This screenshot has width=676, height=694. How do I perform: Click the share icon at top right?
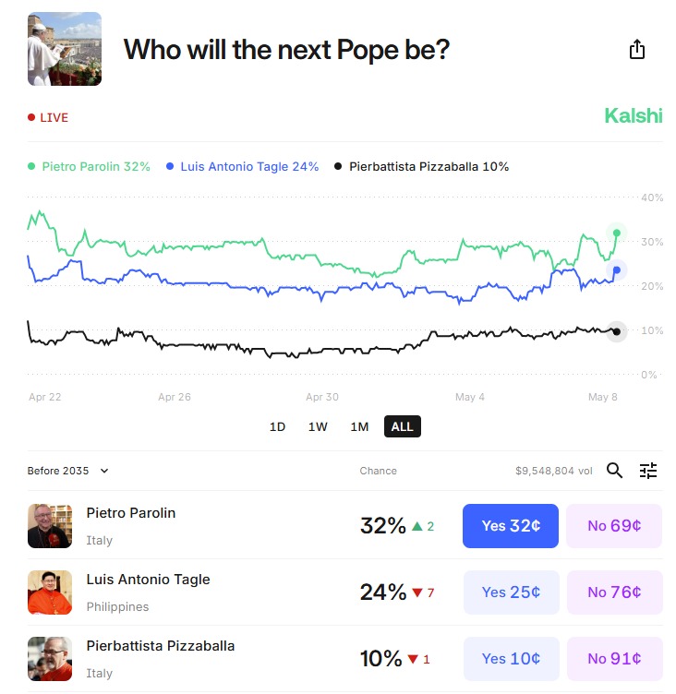637,50
